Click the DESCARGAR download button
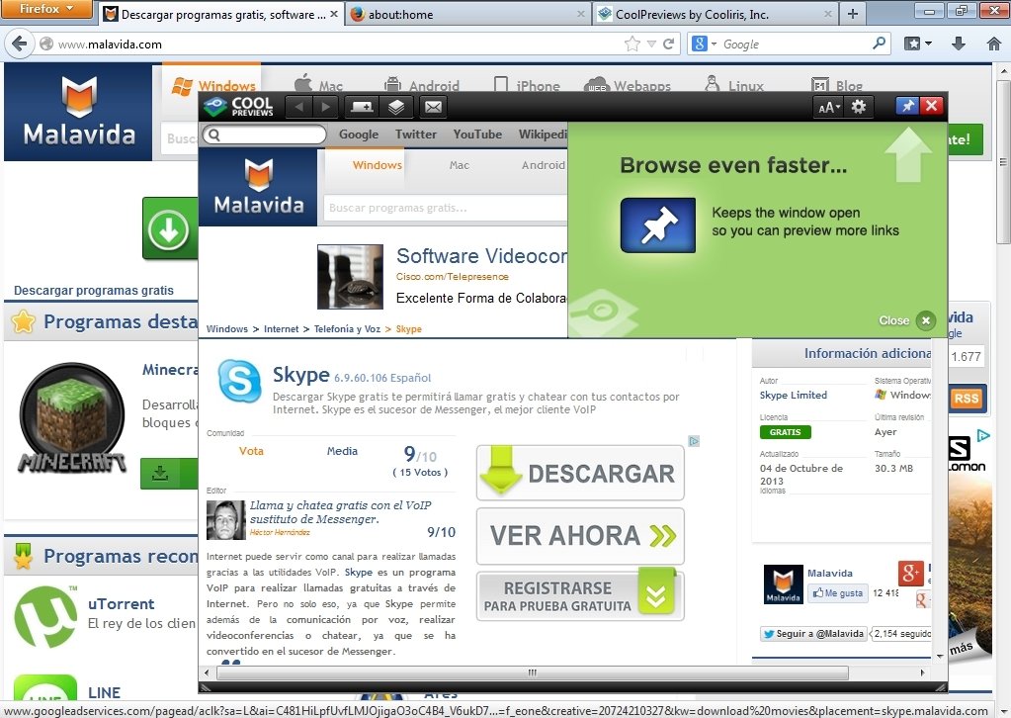Viewport: 1011px width, 718px height. point(580,473)
